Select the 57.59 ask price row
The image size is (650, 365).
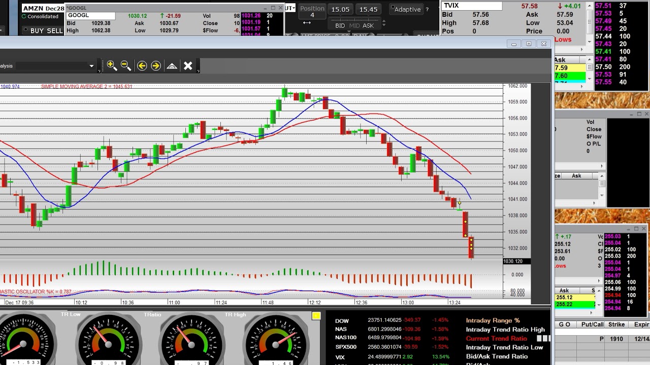(570, 68)
